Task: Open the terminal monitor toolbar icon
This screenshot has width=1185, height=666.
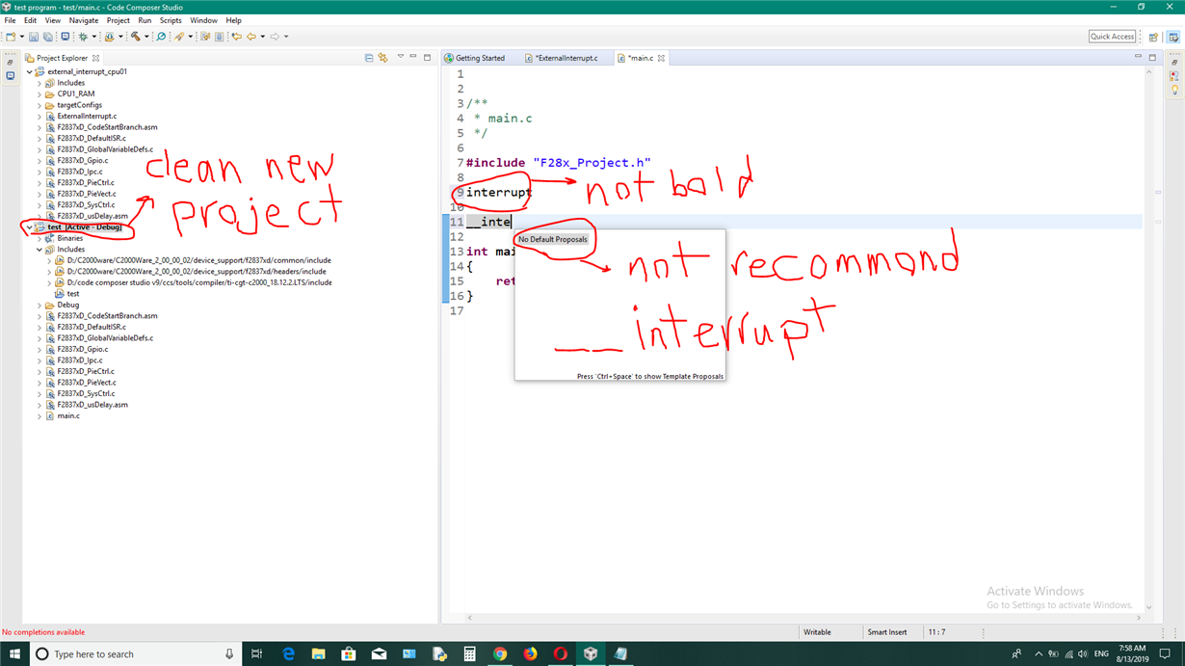Action: pos(65,37)
